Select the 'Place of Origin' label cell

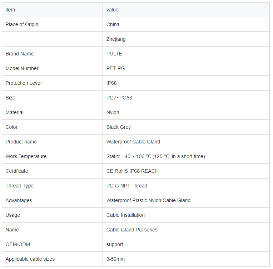coord(52,24)
